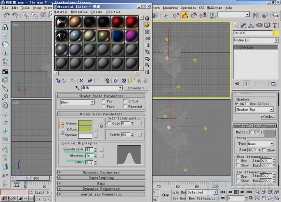
Task: Enable the Face Map checkbox
Action: (x=104, y=107)
